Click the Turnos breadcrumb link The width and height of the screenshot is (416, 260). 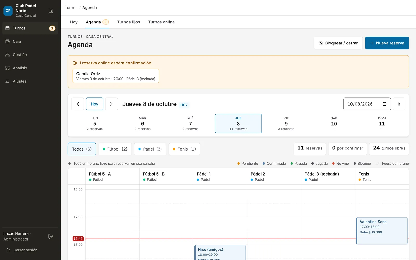tap(71, 8)
